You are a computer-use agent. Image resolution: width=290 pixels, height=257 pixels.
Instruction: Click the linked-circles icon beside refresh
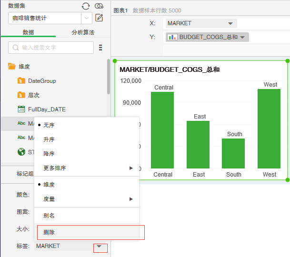point(99,6)
